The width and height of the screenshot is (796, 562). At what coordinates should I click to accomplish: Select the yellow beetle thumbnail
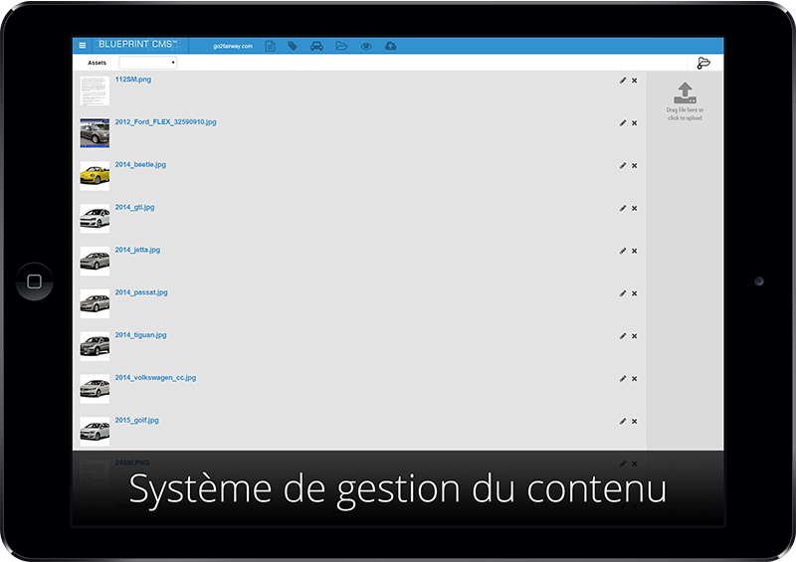coord(95,176)
